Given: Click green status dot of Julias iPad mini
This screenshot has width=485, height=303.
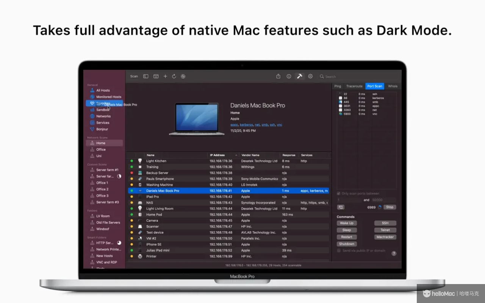Looking at the screenshot, I should click(x=131, y=250).
